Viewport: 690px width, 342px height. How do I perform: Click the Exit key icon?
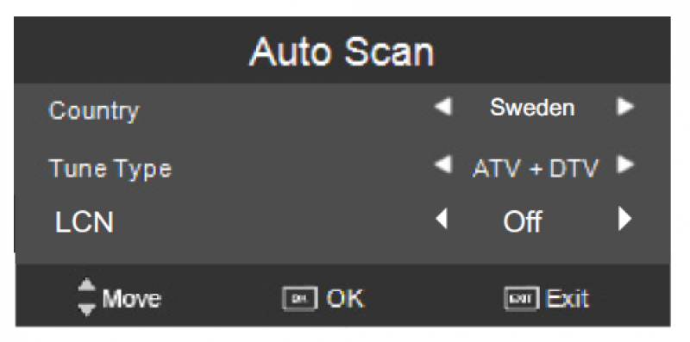(x=522, y=299)
